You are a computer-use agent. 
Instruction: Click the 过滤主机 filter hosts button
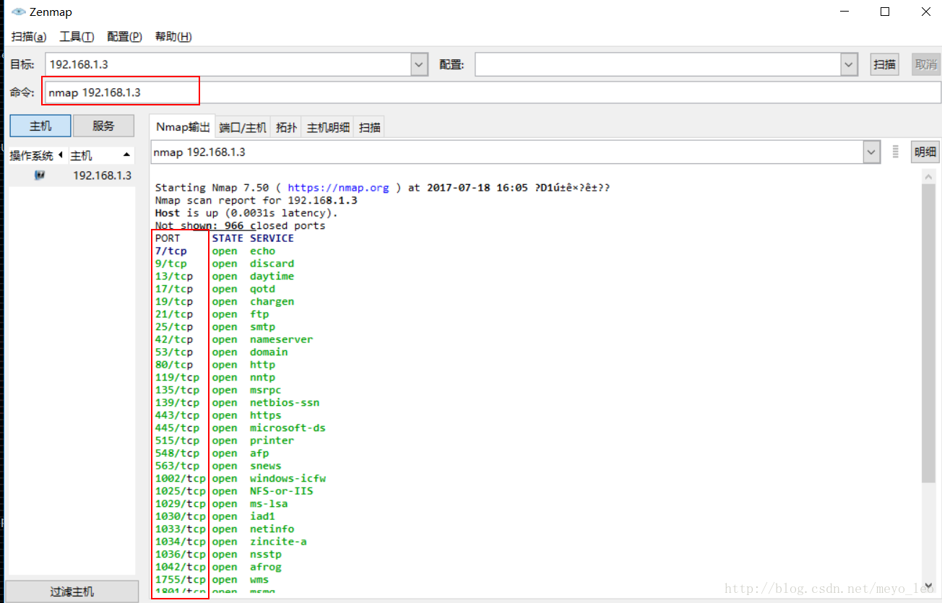[x=72, y=591]
